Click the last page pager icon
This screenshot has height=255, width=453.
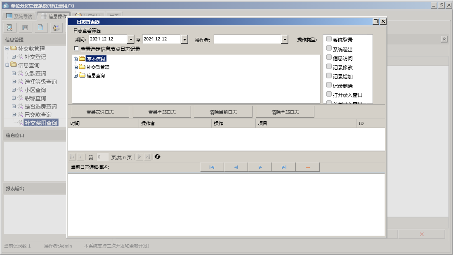pos(148,157)
